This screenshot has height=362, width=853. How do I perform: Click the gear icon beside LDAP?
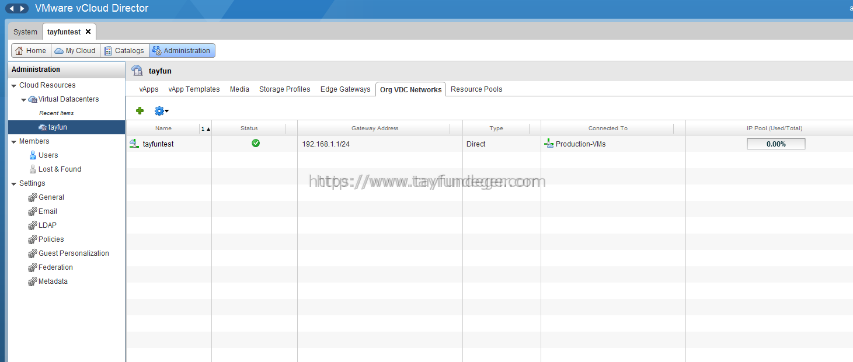pos(33,225)
